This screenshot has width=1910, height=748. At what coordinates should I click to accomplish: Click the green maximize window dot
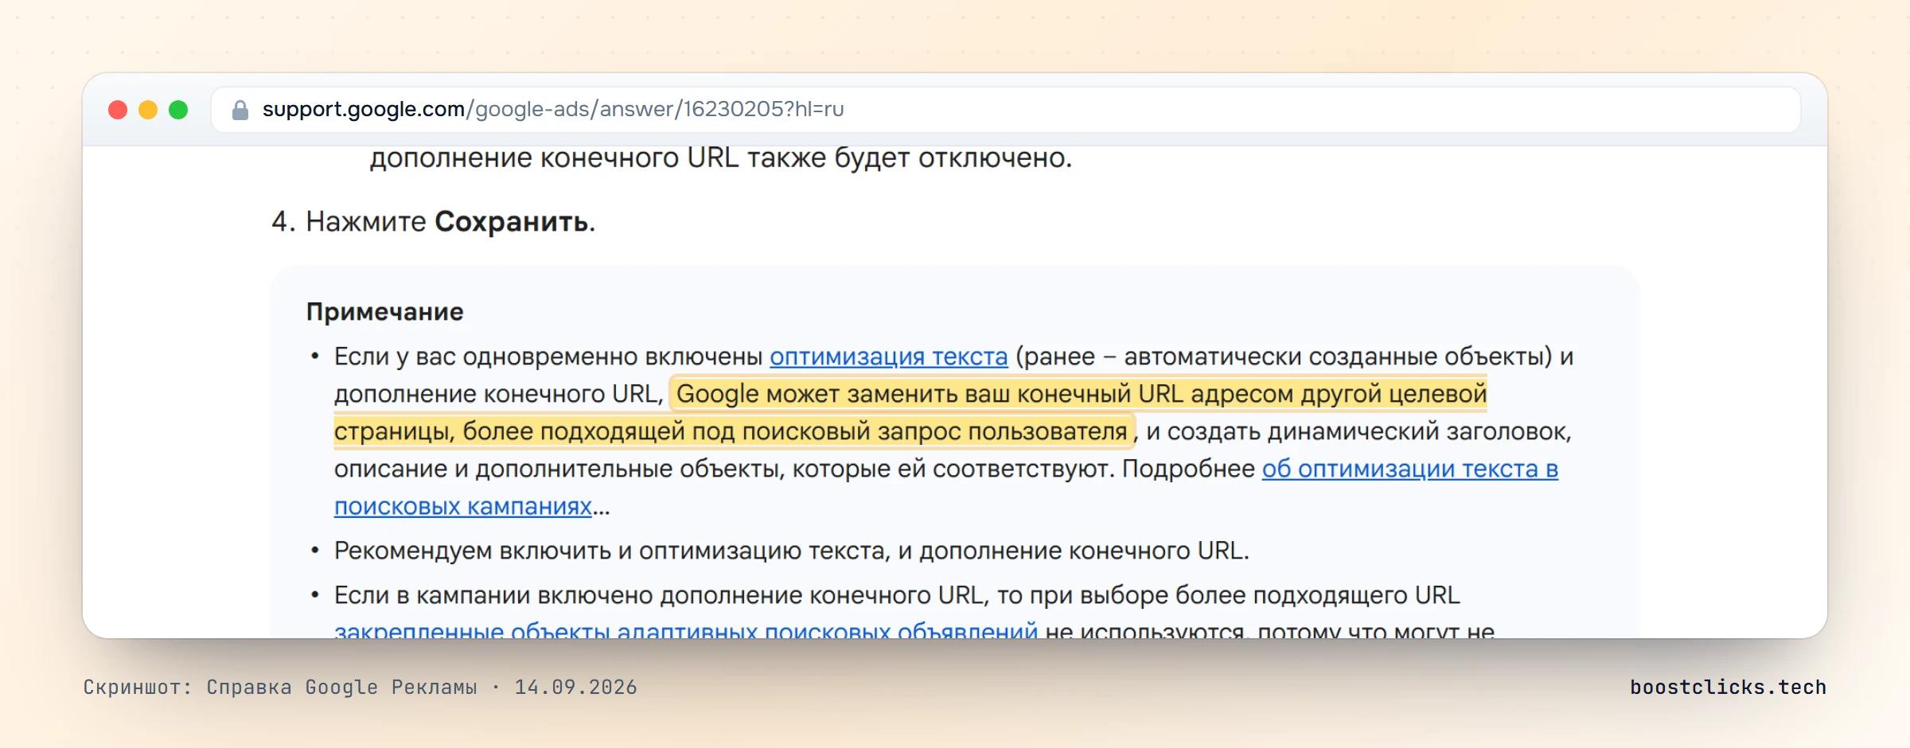tap(178, 110)
